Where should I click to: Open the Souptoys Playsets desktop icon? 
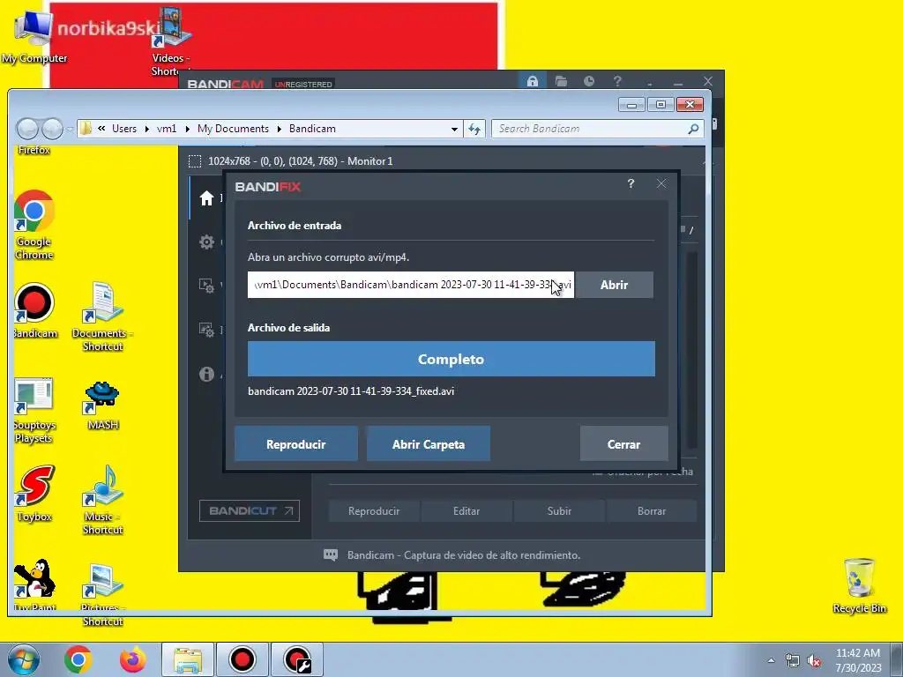coord(34,410)
